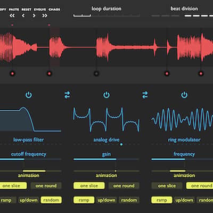Click the double right arrow navigation icon
Image resolution: width=213 pixels, height=213 pixels.
coord(45,15)
